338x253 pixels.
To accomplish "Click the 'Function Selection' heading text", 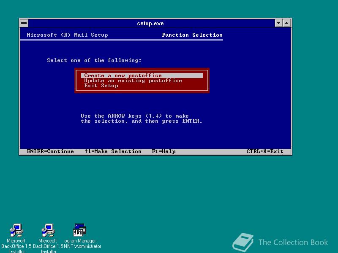I will pyautogui.click(x=192, y=35).
